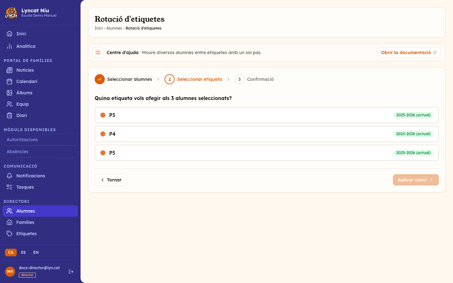Click the Aplicar canvi button
The width and height of the screenshot is (453, 283).
416,180
